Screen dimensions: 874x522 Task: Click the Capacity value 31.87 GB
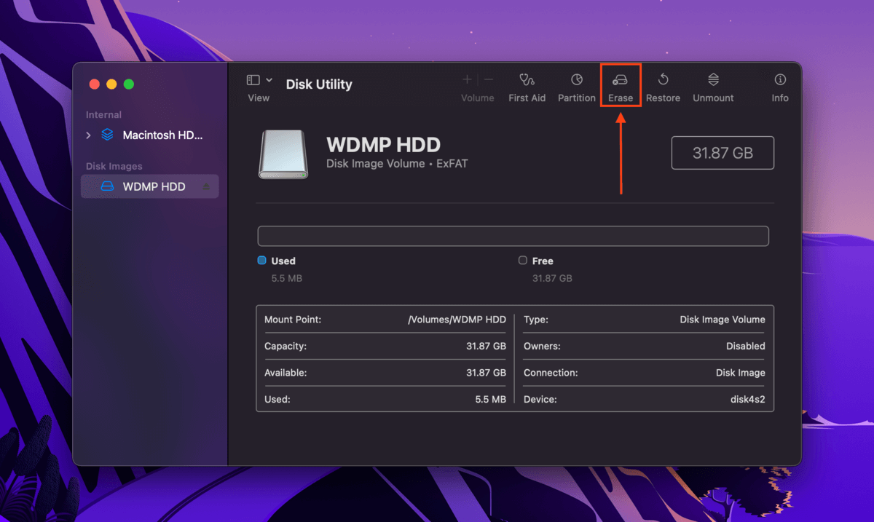coord(486,346)
